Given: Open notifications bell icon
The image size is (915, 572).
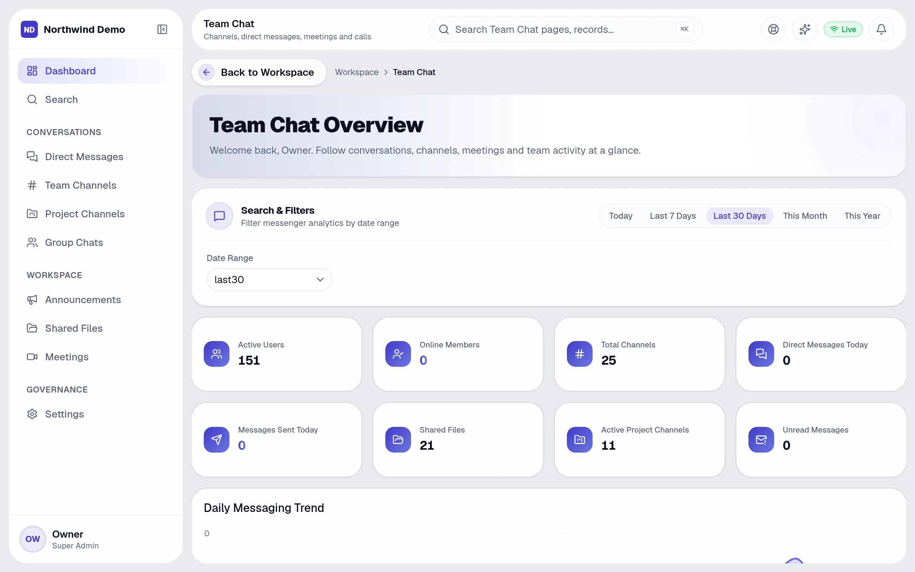Looking at the screenshot, I should point(881,30).
